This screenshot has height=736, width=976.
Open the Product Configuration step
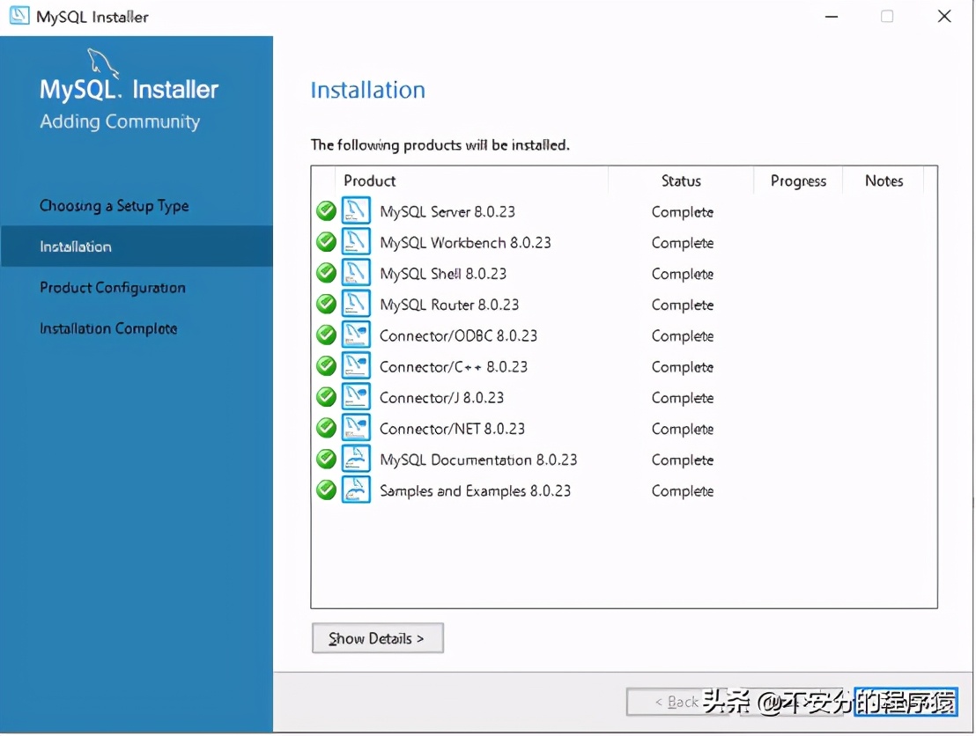coord(113,287)
